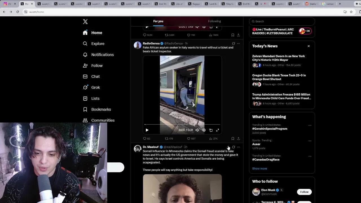Image resolution: width=361 pixels, height=203 pixels.
Task: Open Dr. Maalouf profile name
Action: (151, 147)
